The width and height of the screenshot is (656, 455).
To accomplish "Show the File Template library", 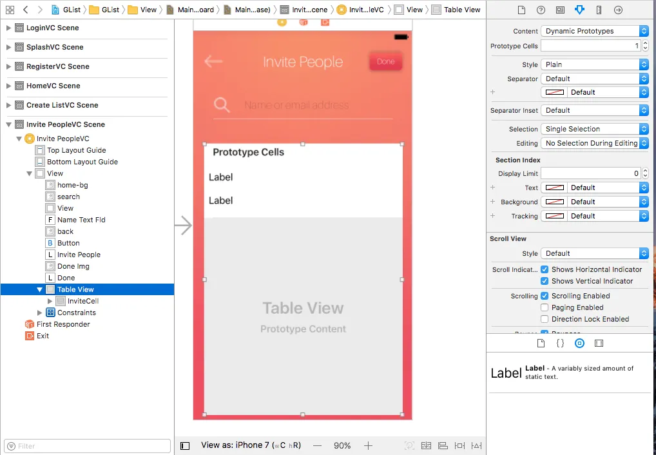I will (541, 344).
